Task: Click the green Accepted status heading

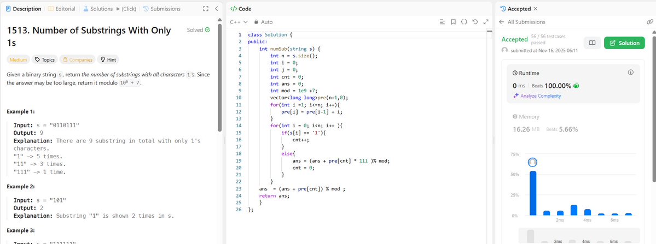Action: click(x=515, y=40)
